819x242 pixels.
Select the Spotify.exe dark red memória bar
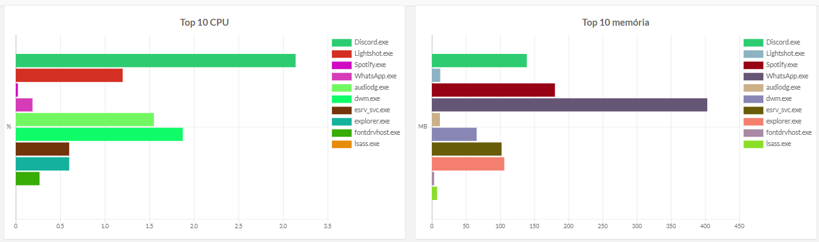[493, 90]
